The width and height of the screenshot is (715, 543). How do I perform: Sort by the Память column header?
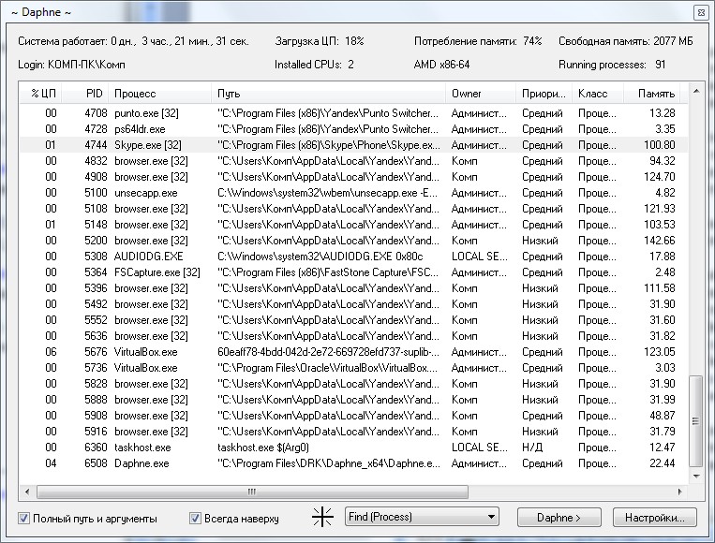tap(651, 94)
